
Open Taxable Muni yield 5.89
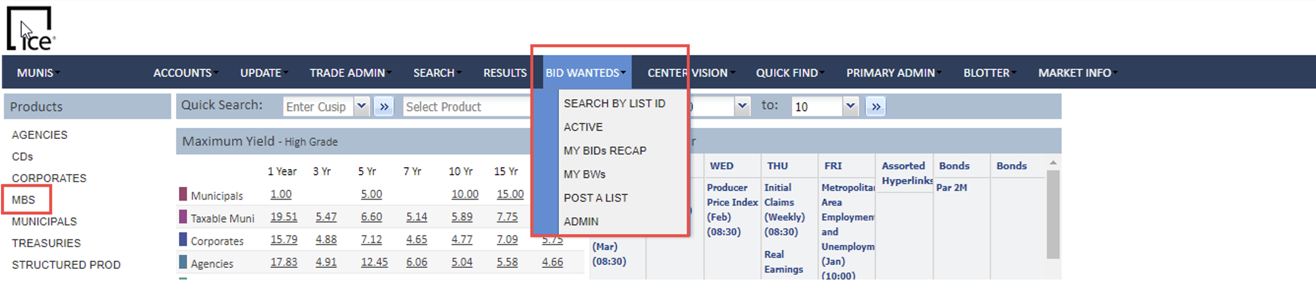462,217
